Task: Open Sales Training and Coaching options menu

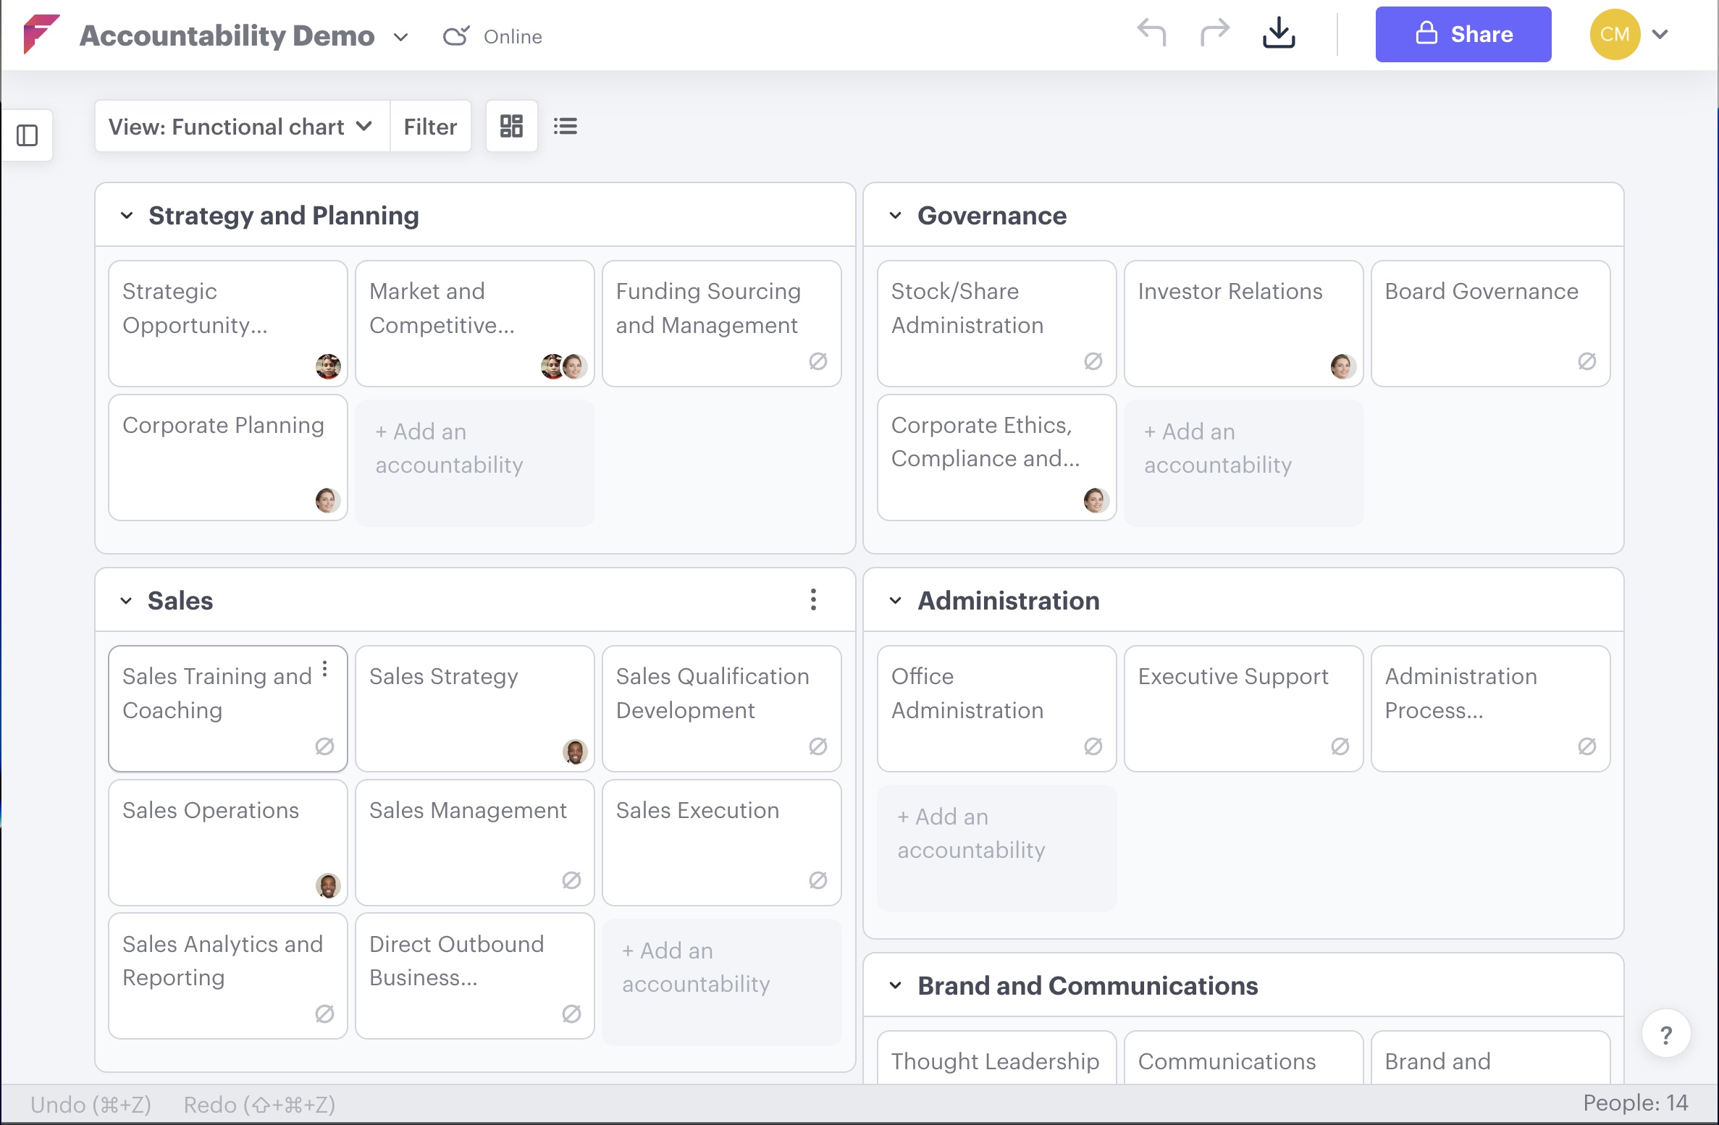Action: 325,669
